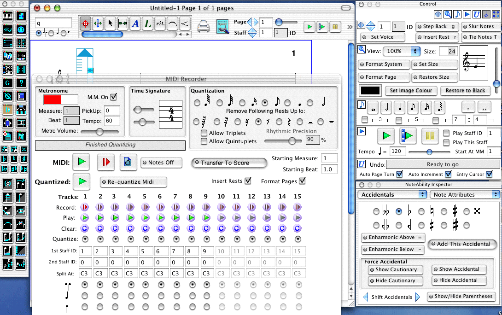Open print preview with the magnifier icon
The width and height of the screenshot is (502, 315).
223,27
